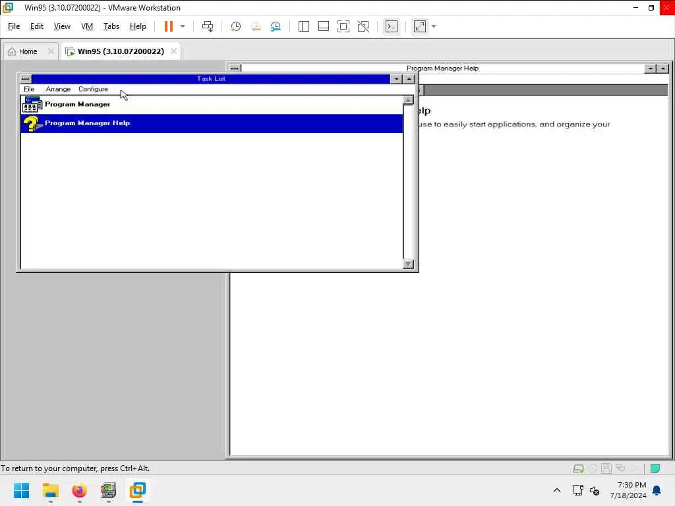Enter full screen mode
This screenshot has width=675, height=506.
(343, 26)
